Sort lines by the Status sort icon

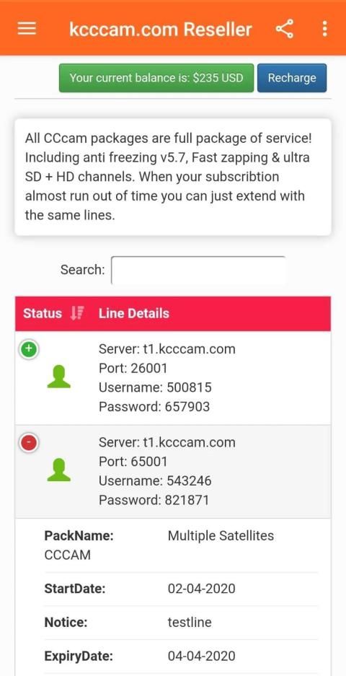point(78,313)
